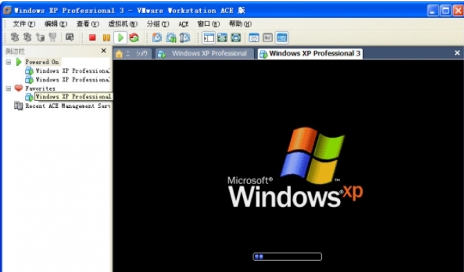
Task: Select Windows XP Professional under Favorites
Action: (x=73, y=97)
